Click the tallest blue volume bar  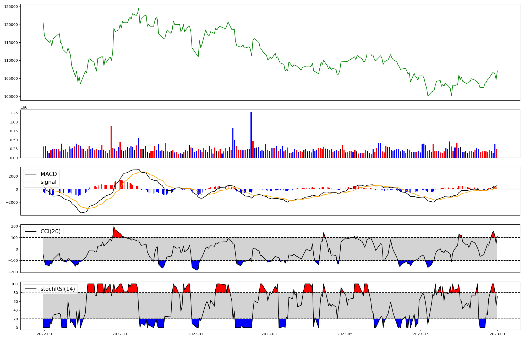pos(251,135)
